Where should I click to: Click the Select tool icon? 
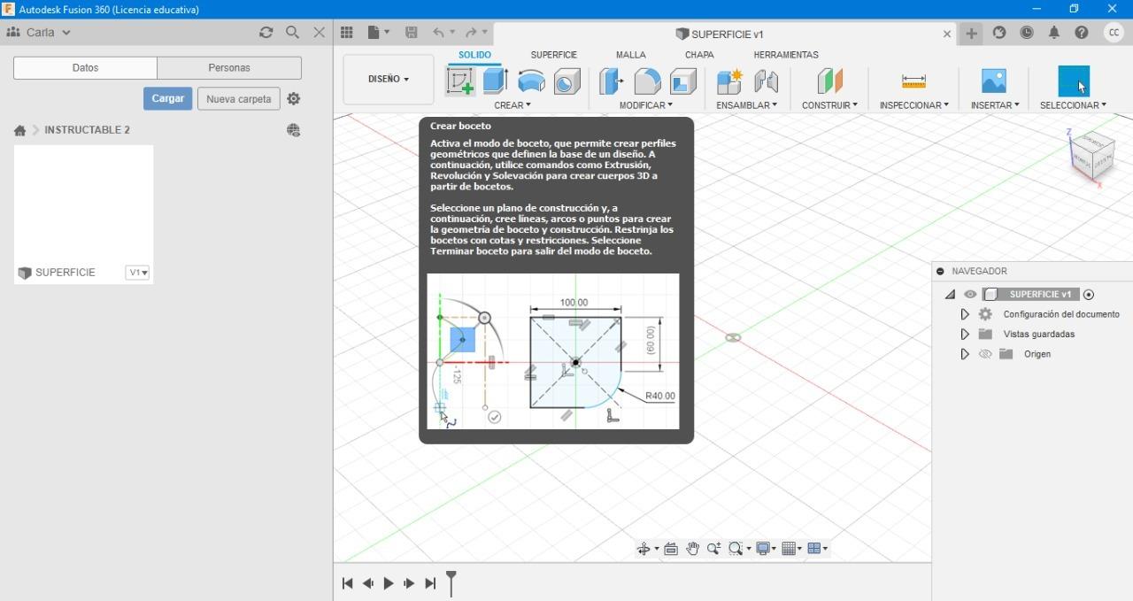[x=1074, y=81]
